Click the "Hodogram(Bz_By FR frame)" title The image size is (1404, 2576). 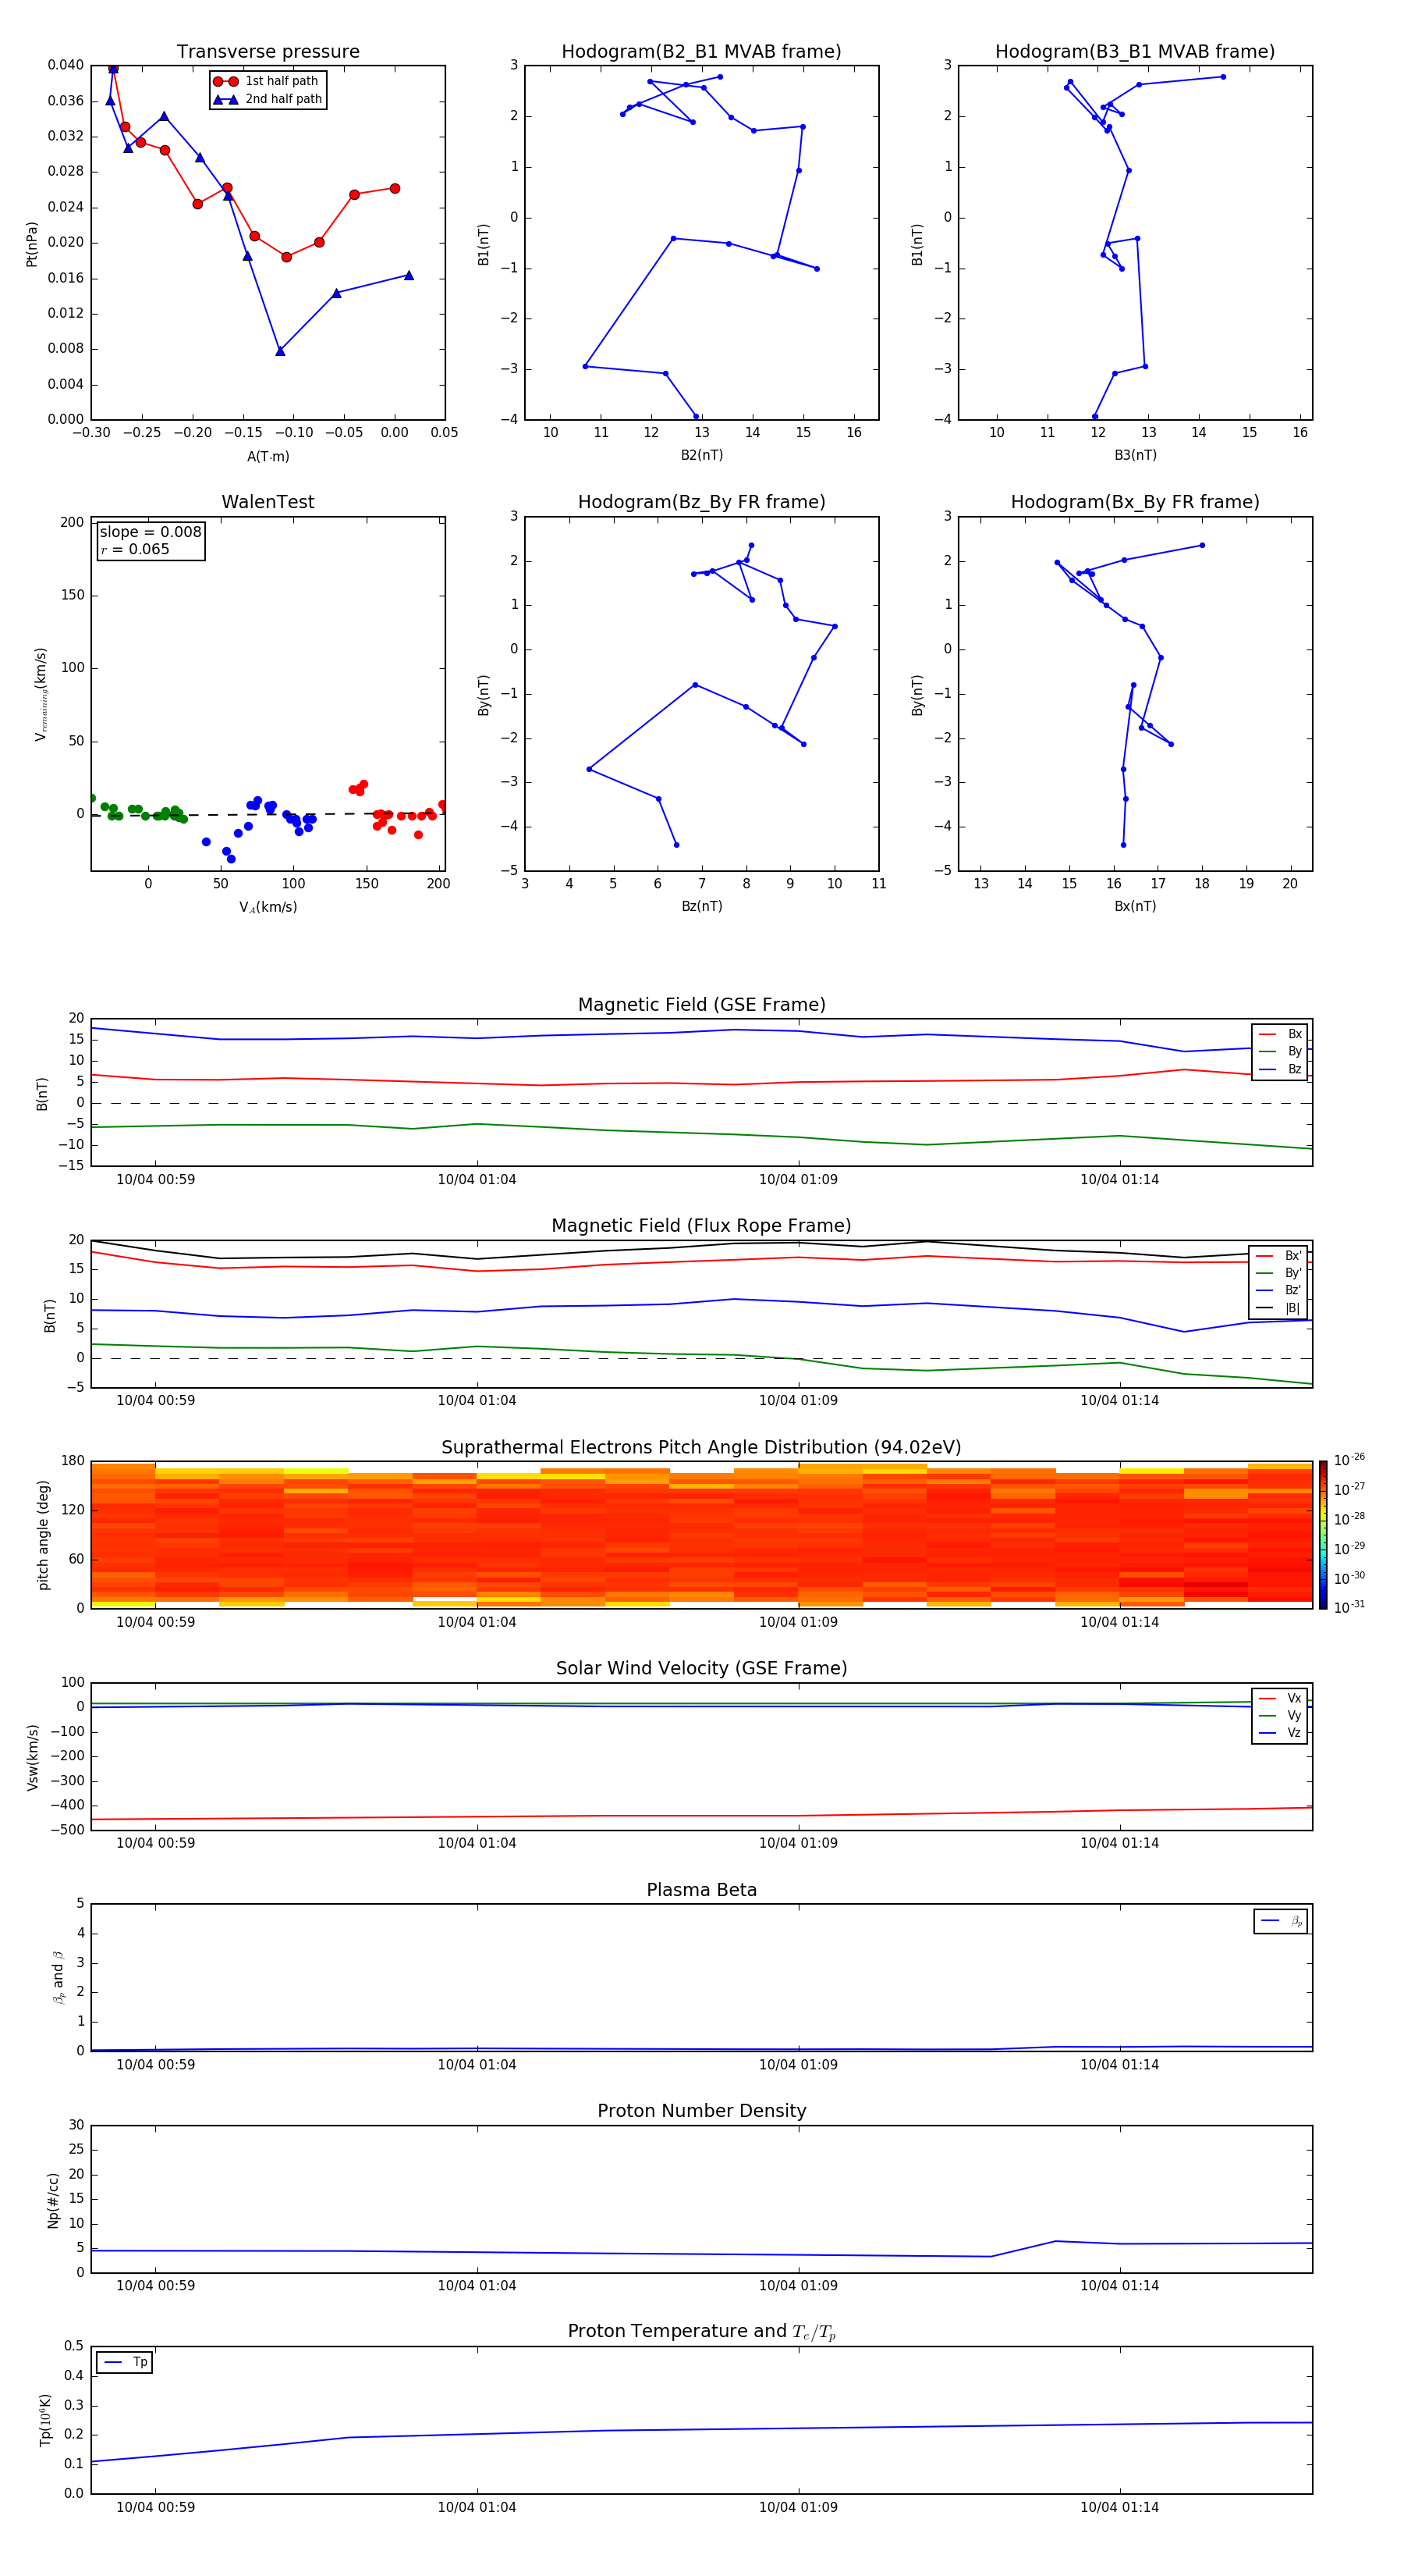tap(701, 502)
